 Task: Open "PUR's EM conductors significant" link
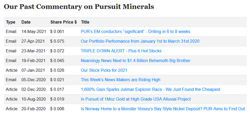click(136, 31)
